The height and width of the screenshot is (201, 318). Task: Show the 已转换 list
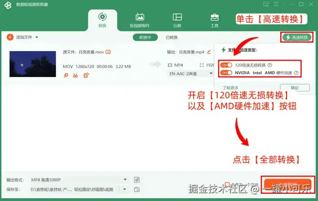(172, 38)
